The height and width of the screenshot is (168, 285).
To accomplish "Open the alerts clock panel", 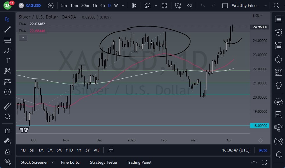I will 278,32.
